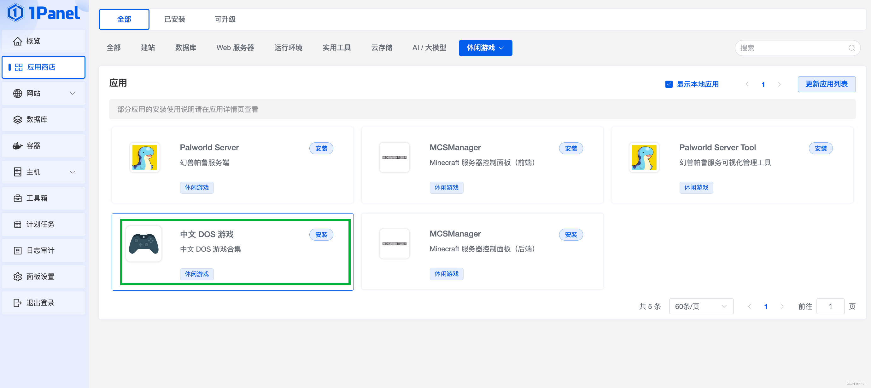Filter by 运行环境 category

click(x=289, y=48)
